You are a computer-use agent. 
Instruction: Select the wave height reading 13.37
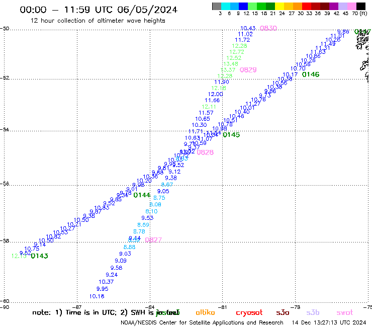[x=228, y=70]
